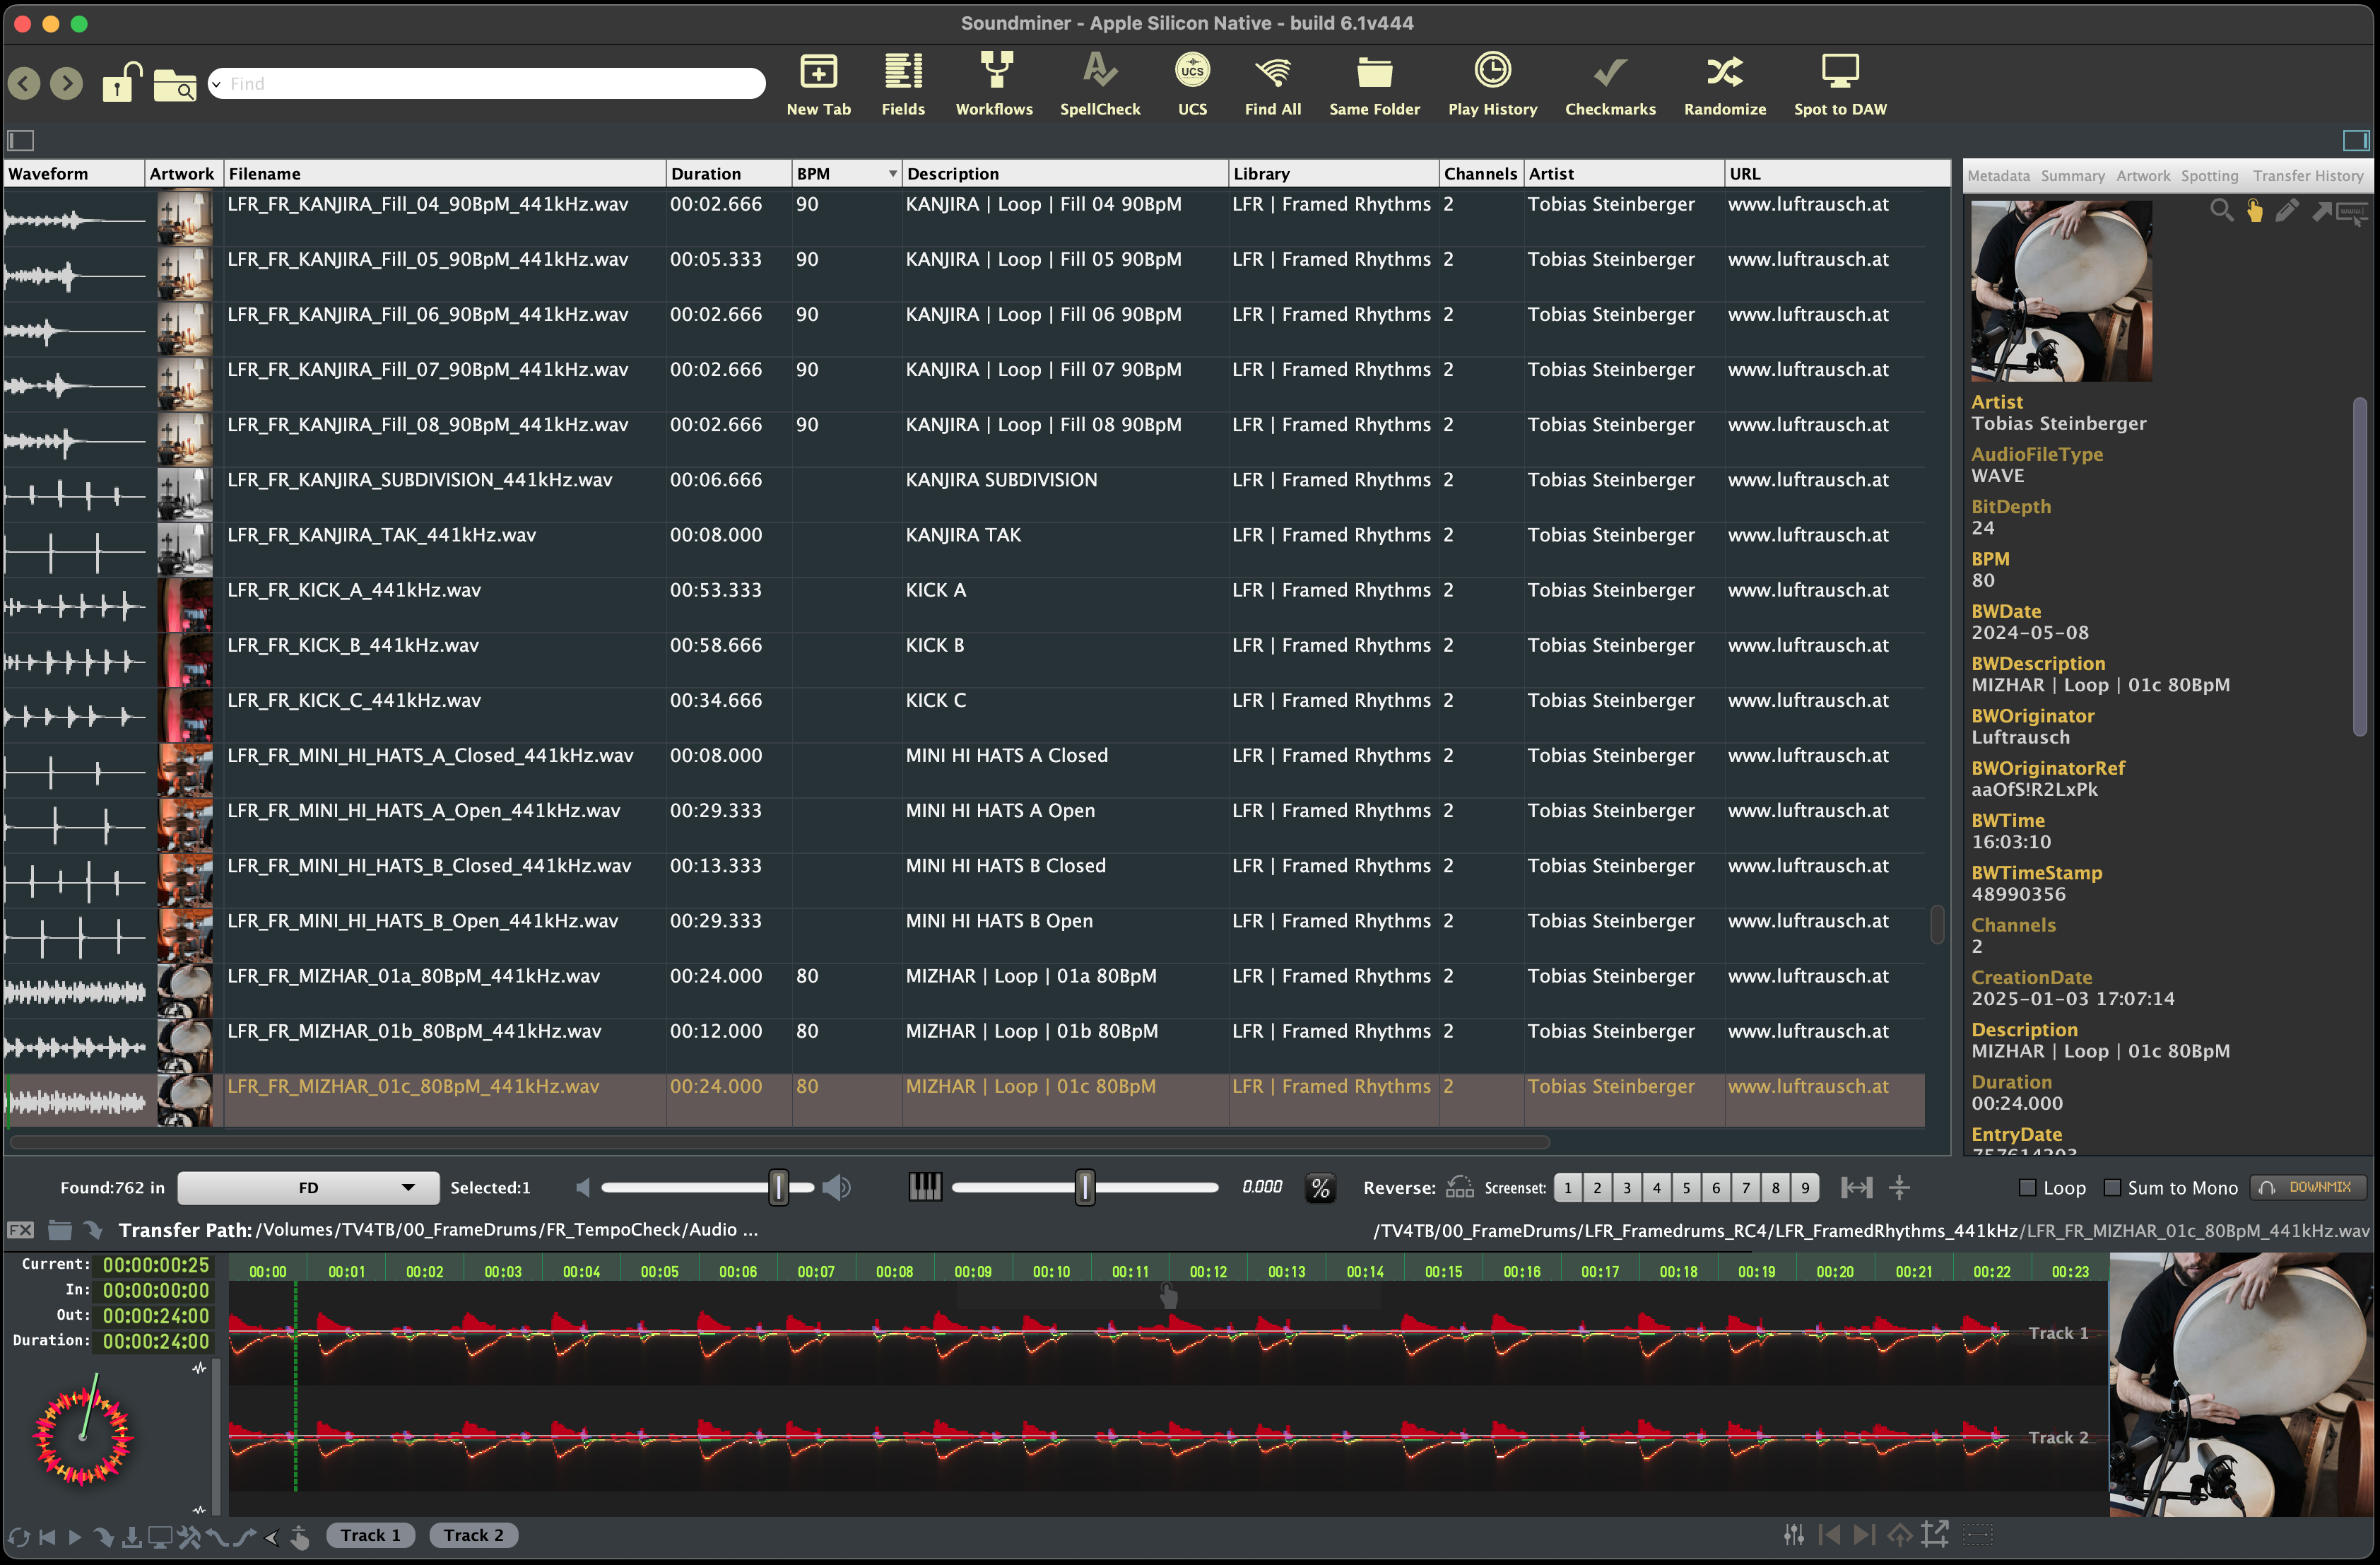Go back with the left arrow button
The image size is (2380, 1565).
point(24,83)
